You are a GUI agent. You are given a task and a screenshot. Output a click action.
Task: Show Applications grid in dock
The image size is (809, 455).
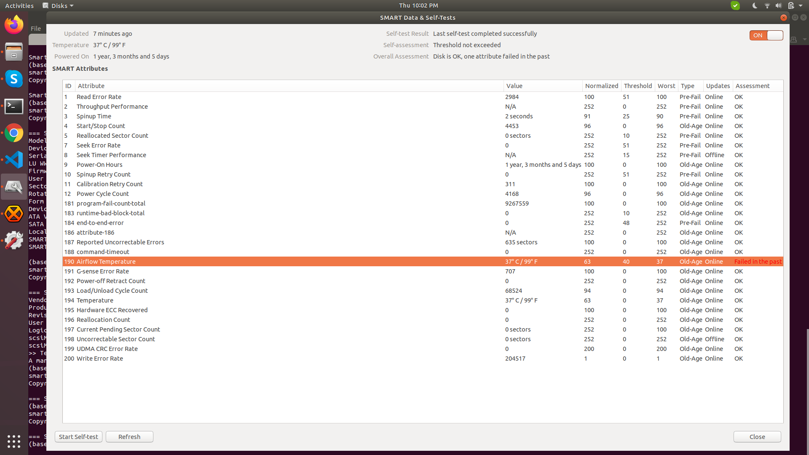coord(14,441)
